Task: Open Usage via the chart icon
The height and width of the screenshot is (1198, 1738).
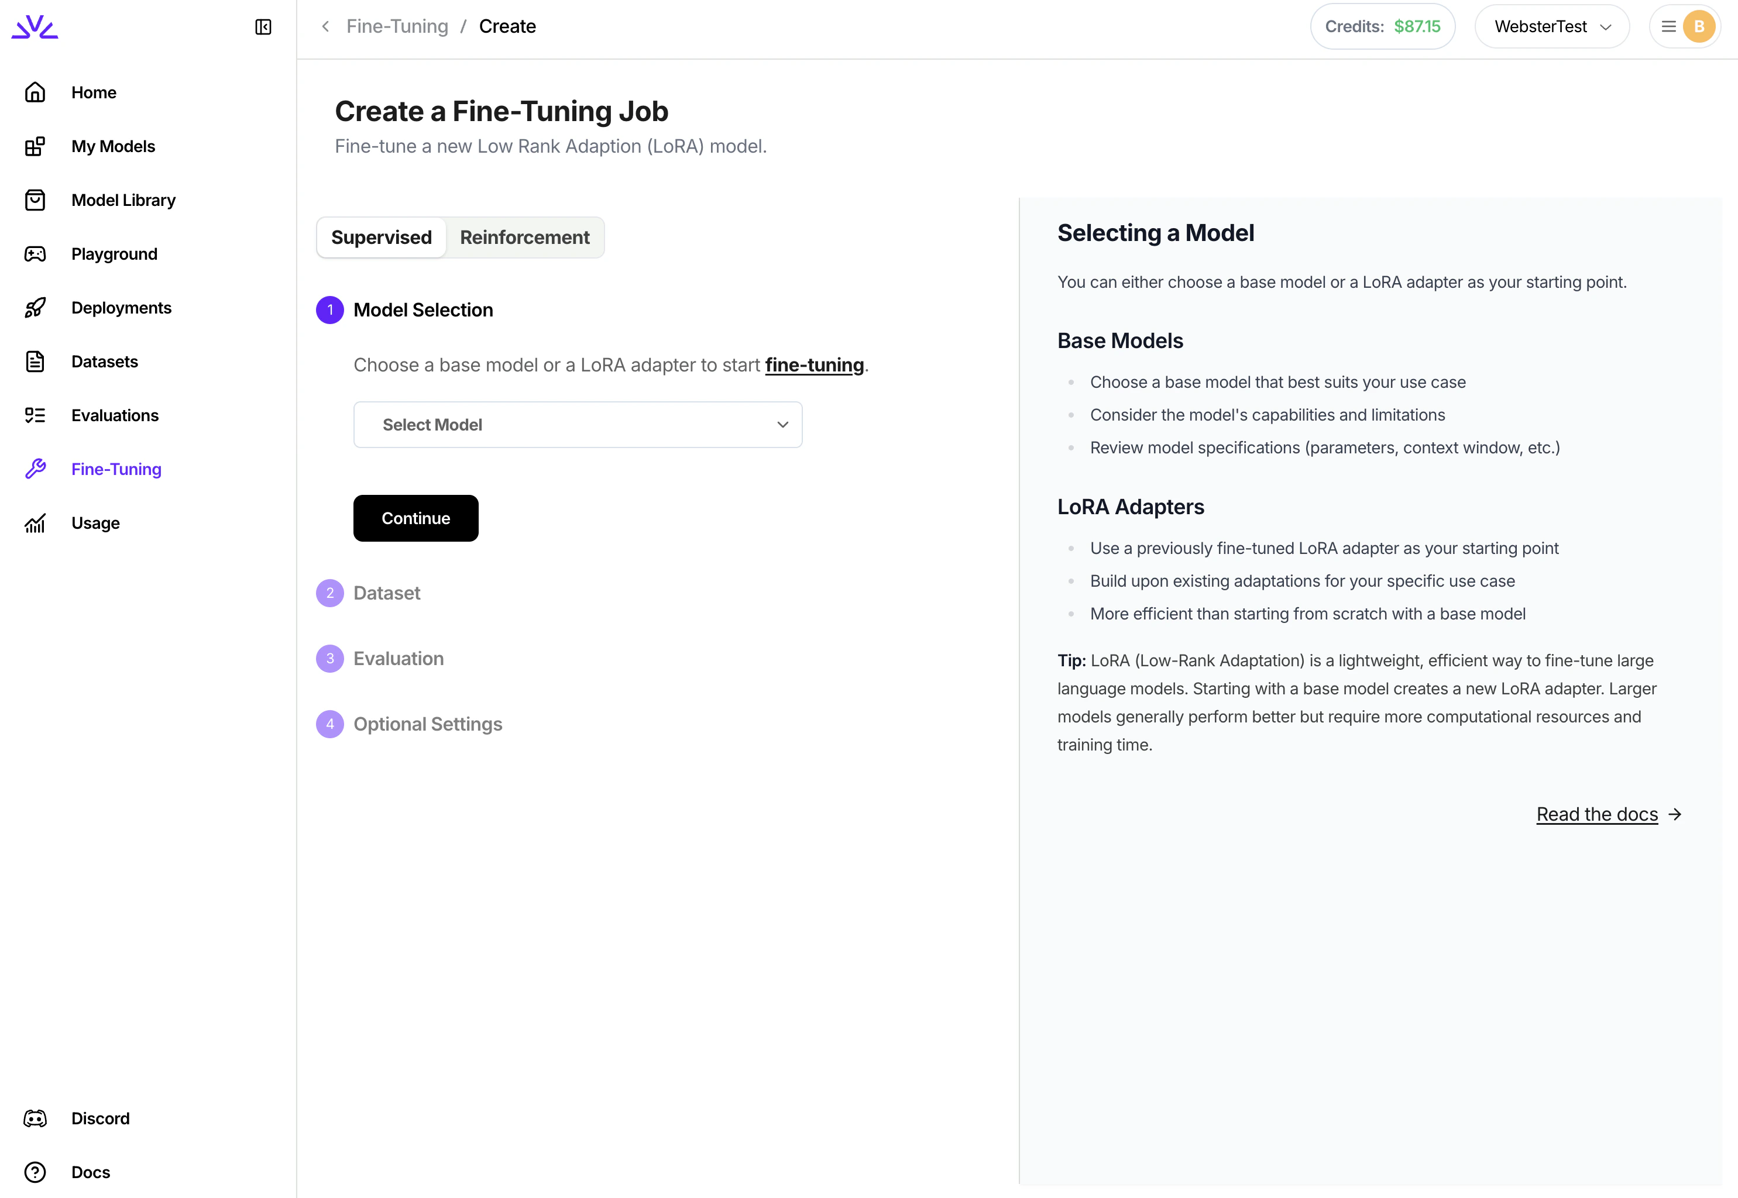Action: pyautogui.click(x=35, y=523)
